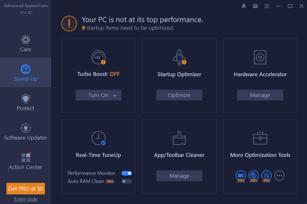Switch to the Care tab
Screen dimensions: 307x204
pyautogui.click(x=25, y=44)
